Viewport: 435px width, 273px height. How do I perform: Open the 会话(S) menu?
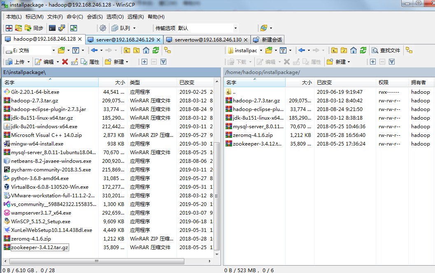(x=95, y=16)
